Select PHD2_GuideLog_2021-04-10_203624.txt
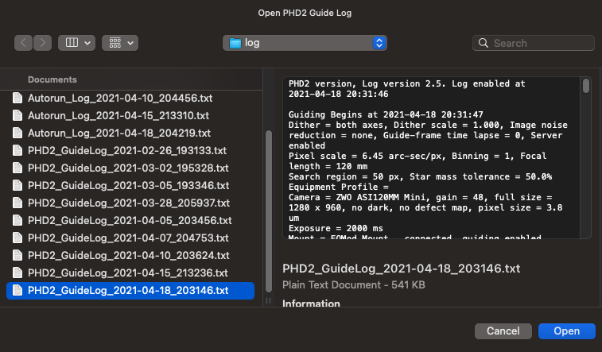Image resolution: width=602 pixels, height=352 pixels. [x=130, y=255]
